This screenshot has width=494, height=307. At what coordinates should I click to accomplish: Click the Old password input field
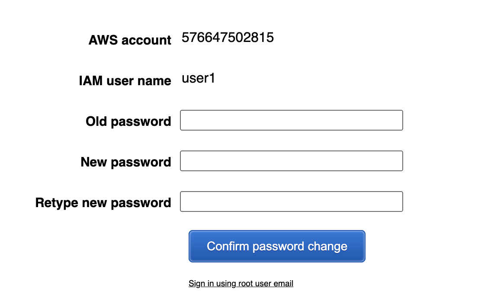pos(291,120)
